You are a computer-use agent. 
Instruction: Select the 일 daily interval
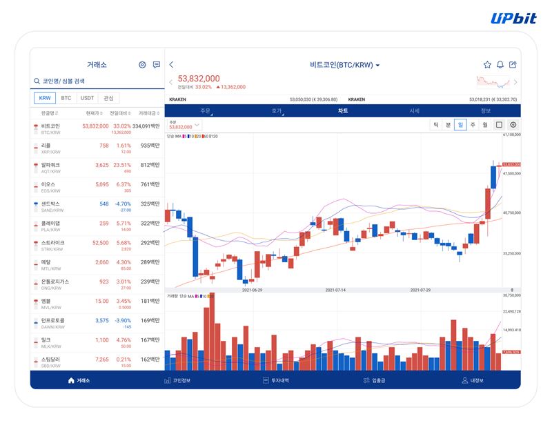point(460,125)
